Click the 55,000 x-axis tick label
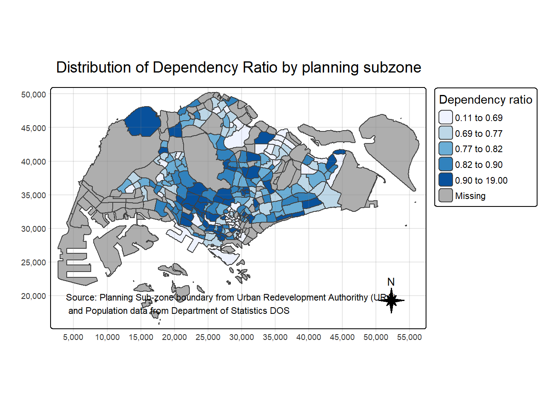 click(409, 337)
